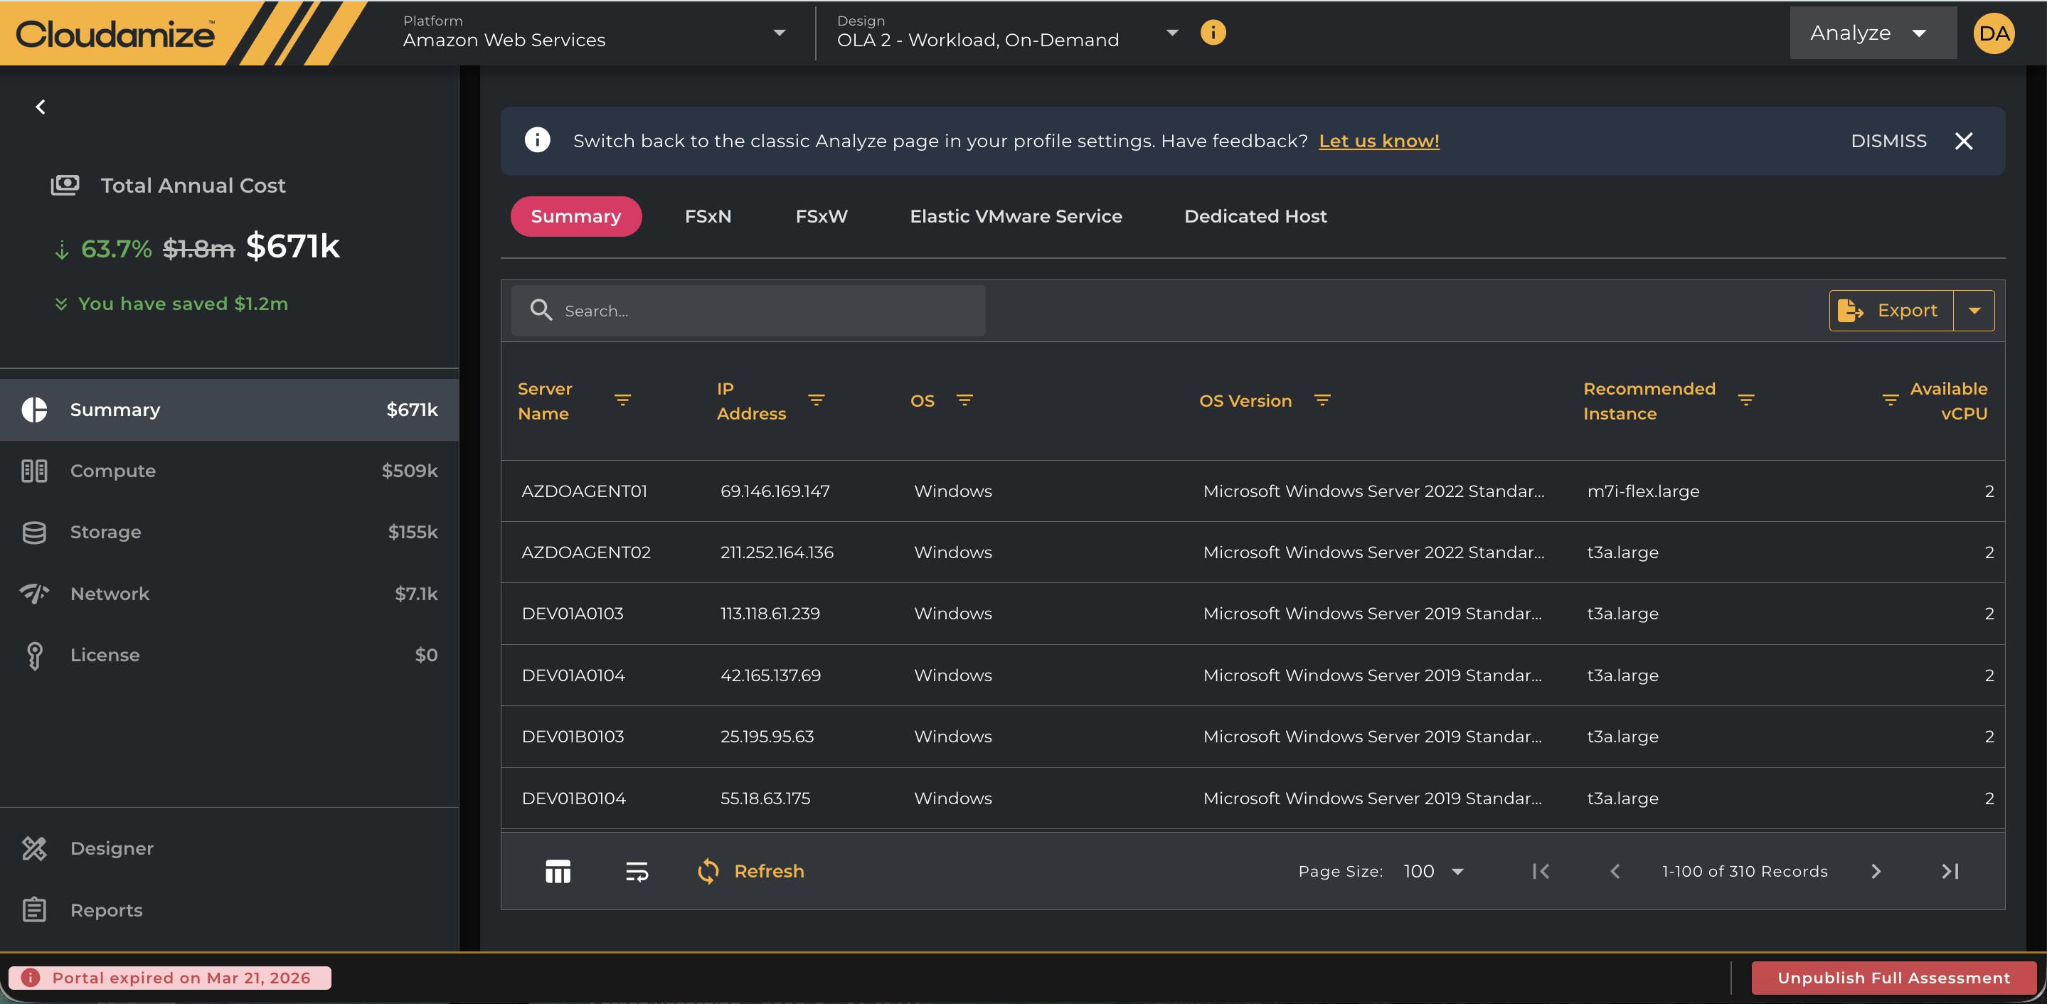Select the DEV01A0104 server name

coord(573,675)
